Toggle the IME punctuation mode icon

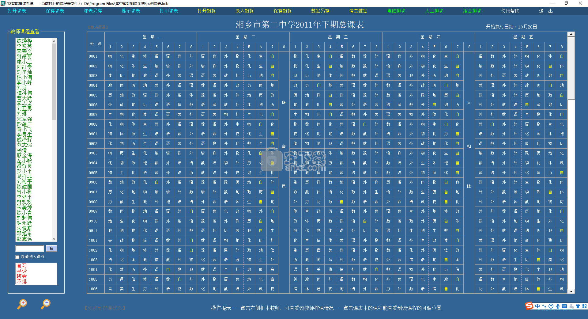pos(544,306)
